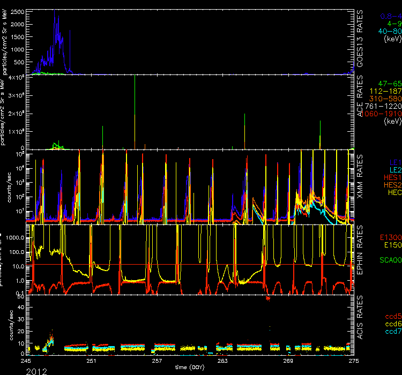Click the ccd7 legend entry
Image resolution: width=402 pixels, height=375 pixels.
pos(392,332)
